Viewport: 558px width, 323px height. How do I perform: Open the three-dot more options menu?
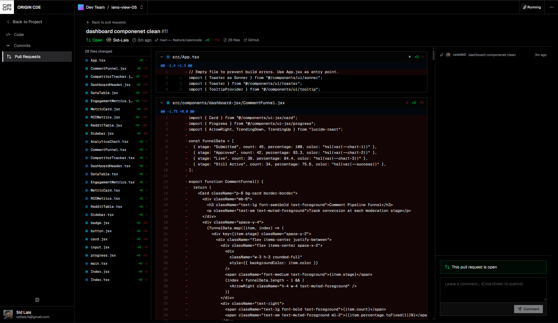[x=551, y=7]
